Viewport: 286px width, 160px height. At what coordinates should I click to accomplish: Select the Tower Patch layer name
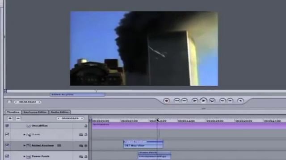[40, 156]
